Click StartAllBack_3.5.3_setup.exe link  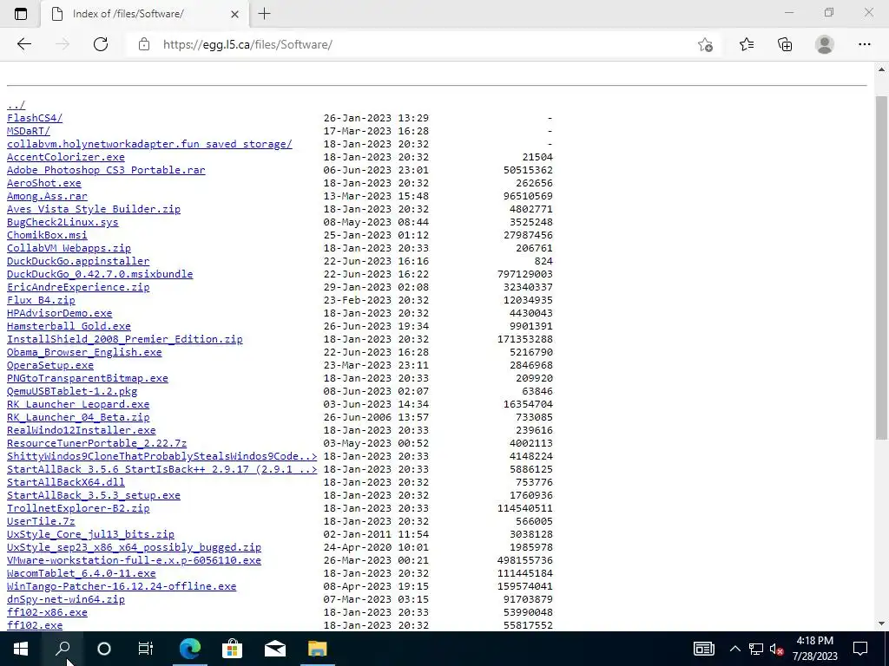(94, 495)
